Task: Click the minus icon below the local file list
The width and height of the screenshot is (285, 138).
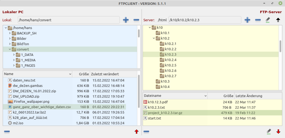Action: pyautogui.click(x=7, y=131)
